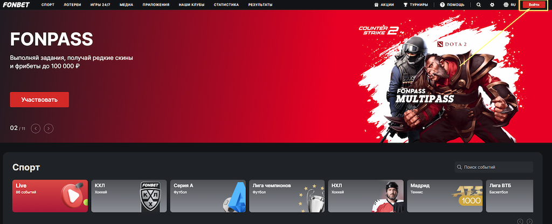Open the Помощь link
Screen dimensions: 552x224
pos(452,4)
